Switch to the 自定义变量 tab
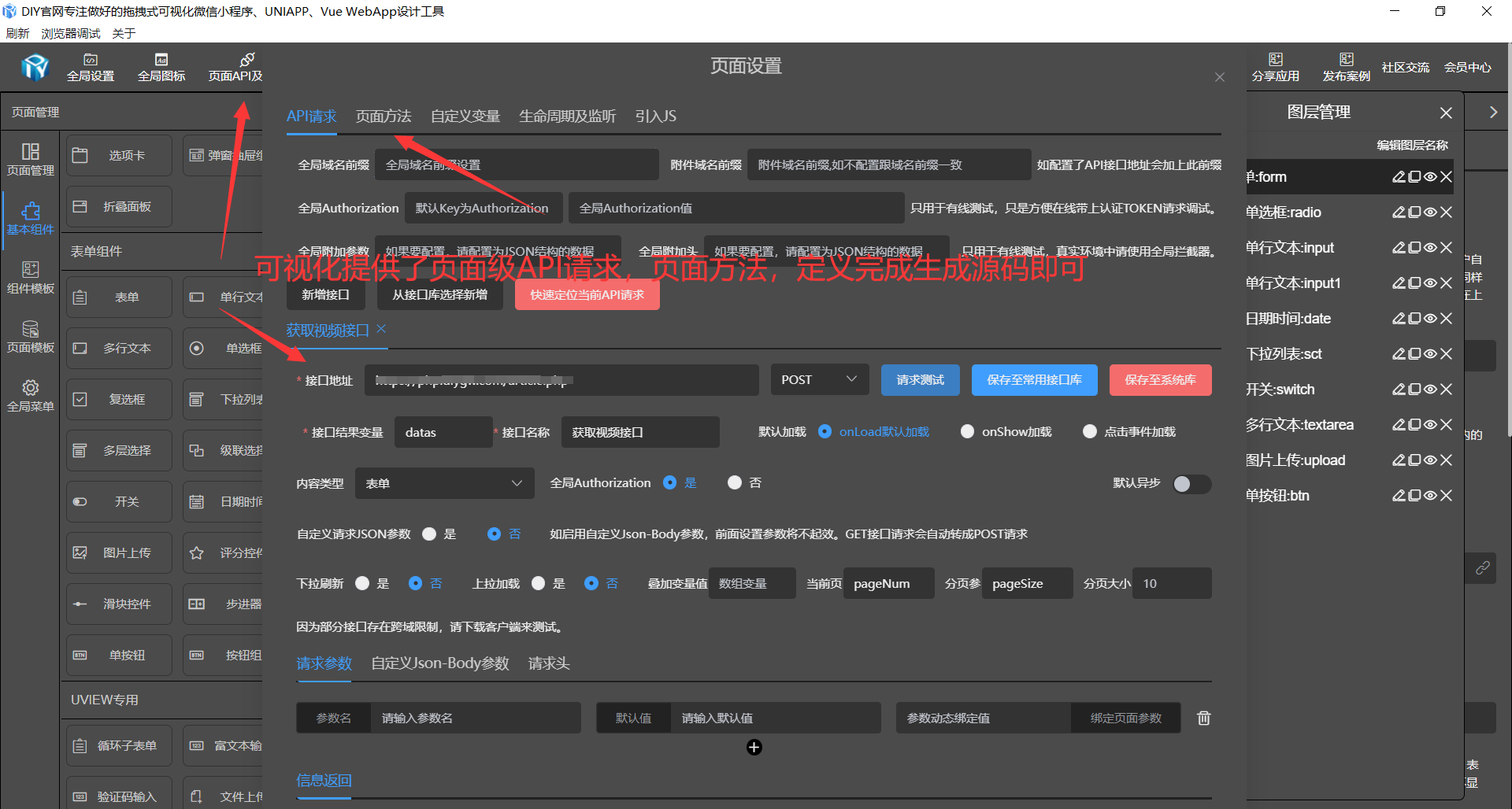1512x809 pixels. tap(465, 116)
